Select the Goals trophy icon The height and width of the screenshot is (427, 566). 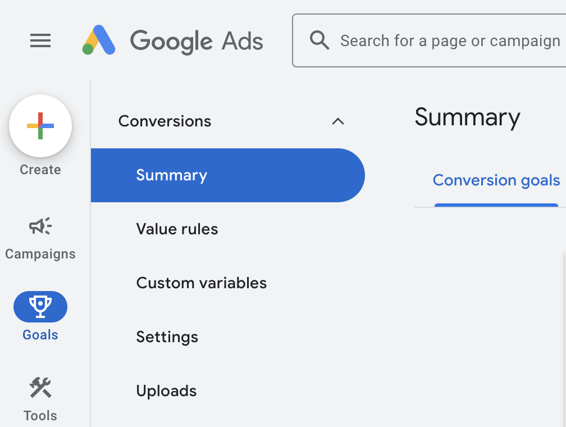coord(40,306)
